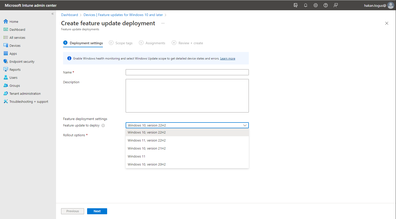The image size is (396, 219).
Task: Focus the Name input field
Action: [187, 72]
